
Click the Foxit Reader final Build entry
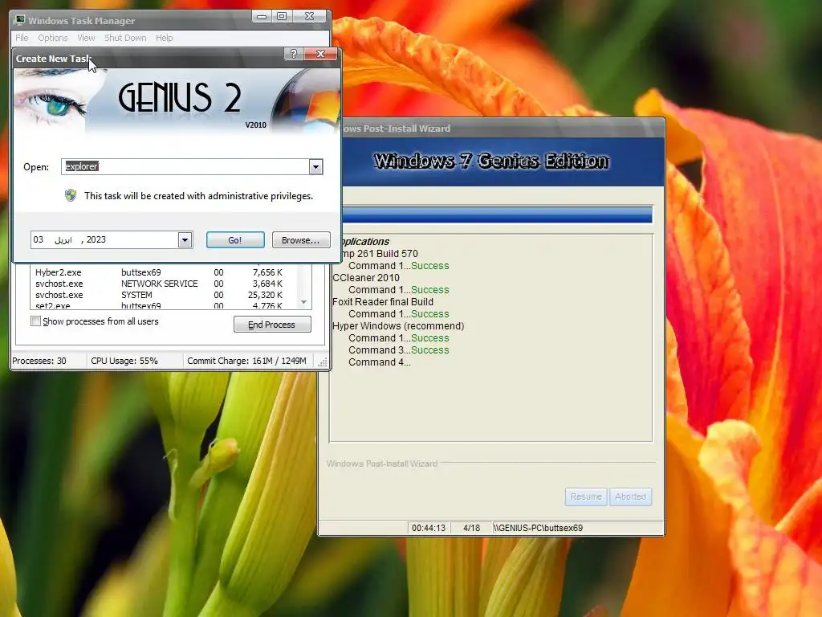[x=383, y=302]
